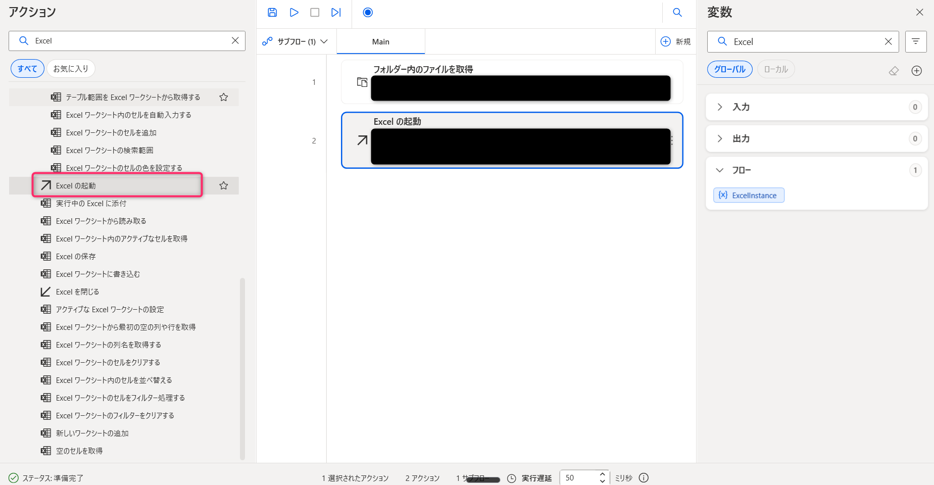Decrease run delay with down arrow
Screen dimensions: 934x485
click(x=602, y=481)
